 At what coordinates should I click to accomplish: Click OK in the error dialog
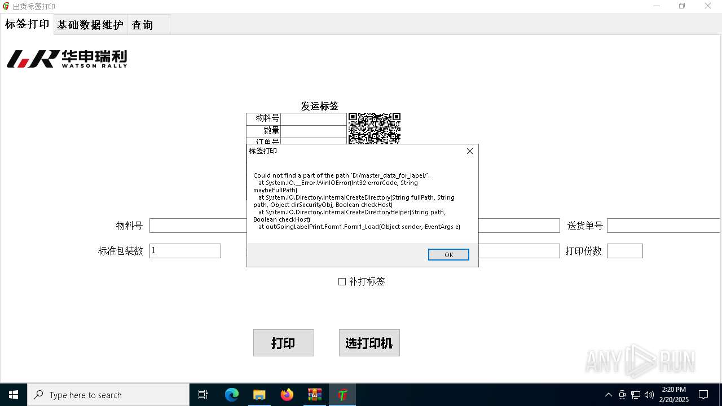coord(448,255)
